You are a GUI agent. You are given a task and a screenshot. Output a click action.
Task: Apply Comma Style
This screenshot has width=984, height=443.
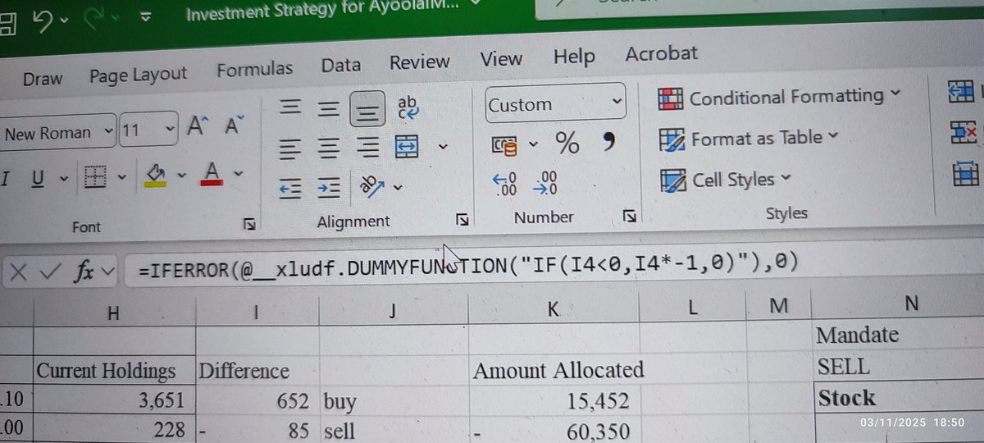[608, 142]
